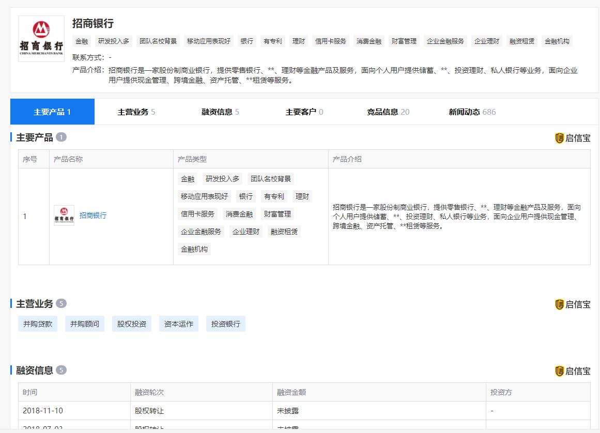Click the 启信宝 badge beside 主要产品
The image size is (600, 433).
[x=574, y=138]
